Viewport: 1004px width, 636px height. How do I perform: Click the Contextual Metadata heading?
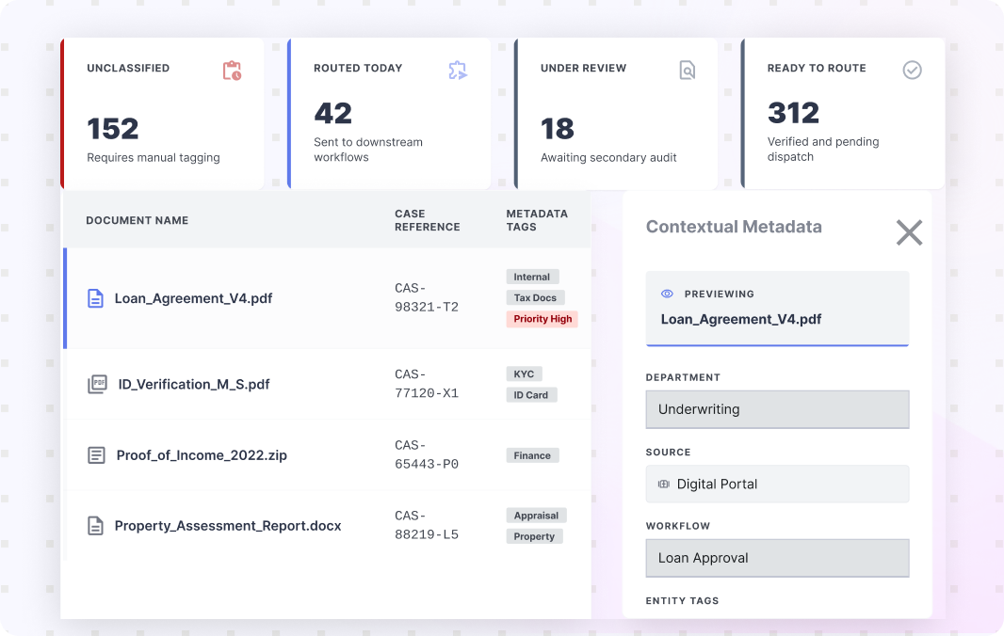click(x=734, y=227)
